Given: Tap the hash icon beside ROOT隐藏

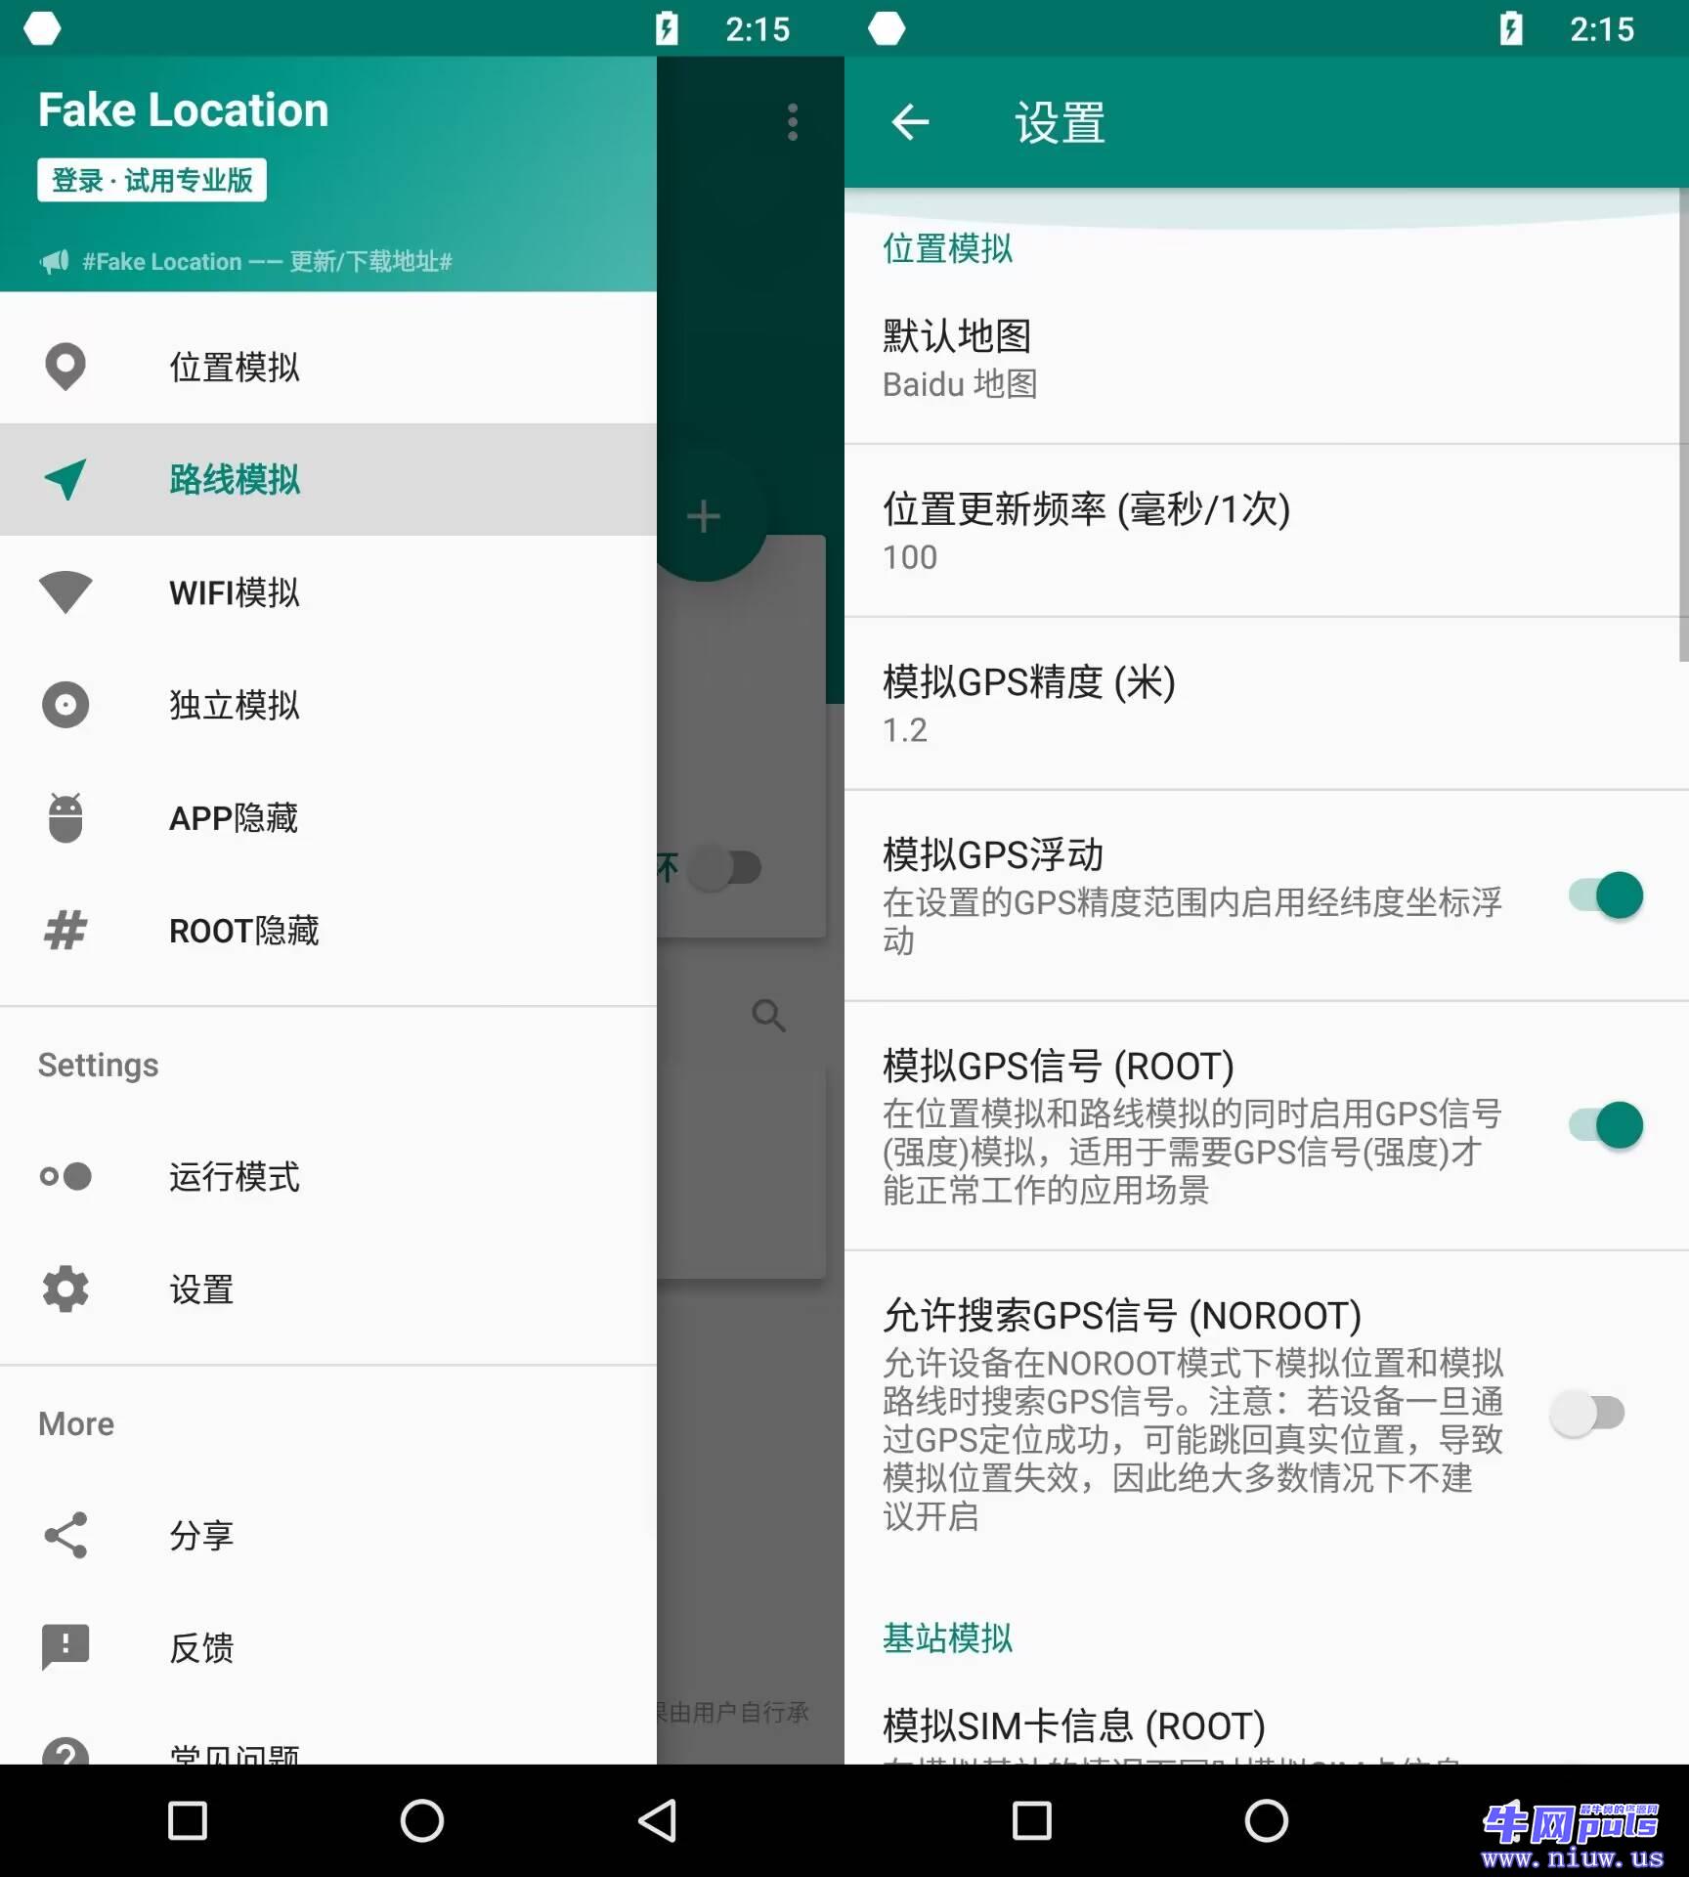Looking at the screenshot, I should [x=65, y=930].
